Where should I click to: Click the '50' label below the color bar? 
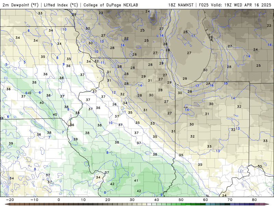[x=181, y=200]
